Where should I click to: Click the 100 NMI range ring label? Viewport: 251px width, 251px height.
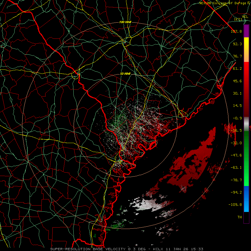click(x=125, y=22)
